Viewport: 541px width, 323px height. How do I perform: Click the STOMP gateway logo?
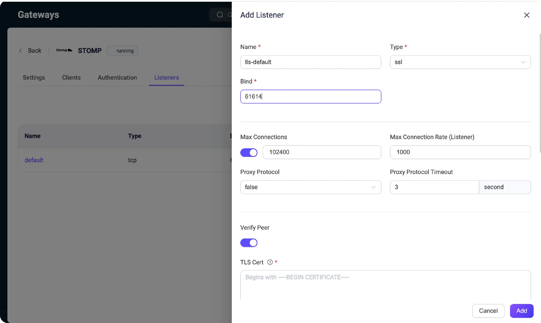click(64, 50)
